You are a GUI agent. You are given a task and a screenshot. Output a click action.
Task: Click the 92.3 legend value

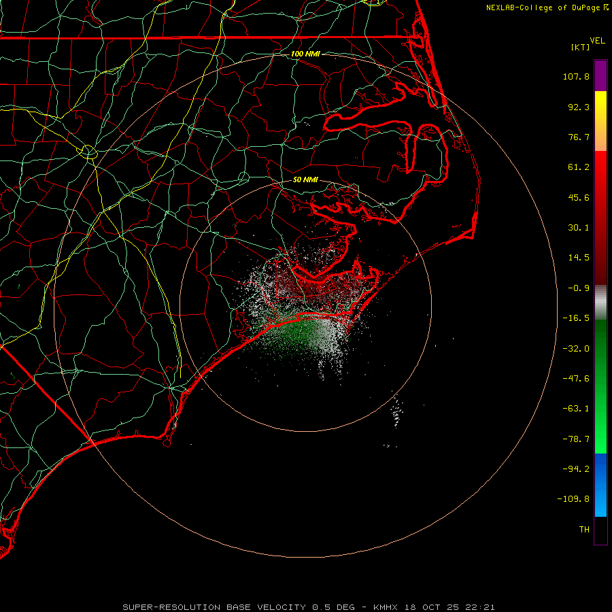pyautogui.click(x=579, y=107)
